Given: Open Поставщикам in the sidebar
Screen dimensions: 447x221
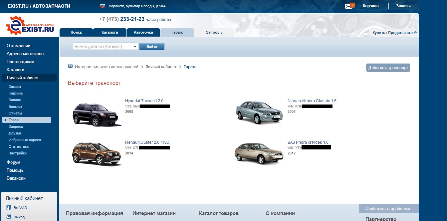Looking at the screenshot, I should point(20,62).
